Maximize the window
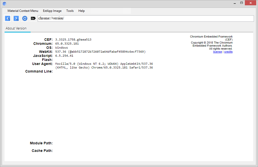The image size is (258, 167). [242, 3]
